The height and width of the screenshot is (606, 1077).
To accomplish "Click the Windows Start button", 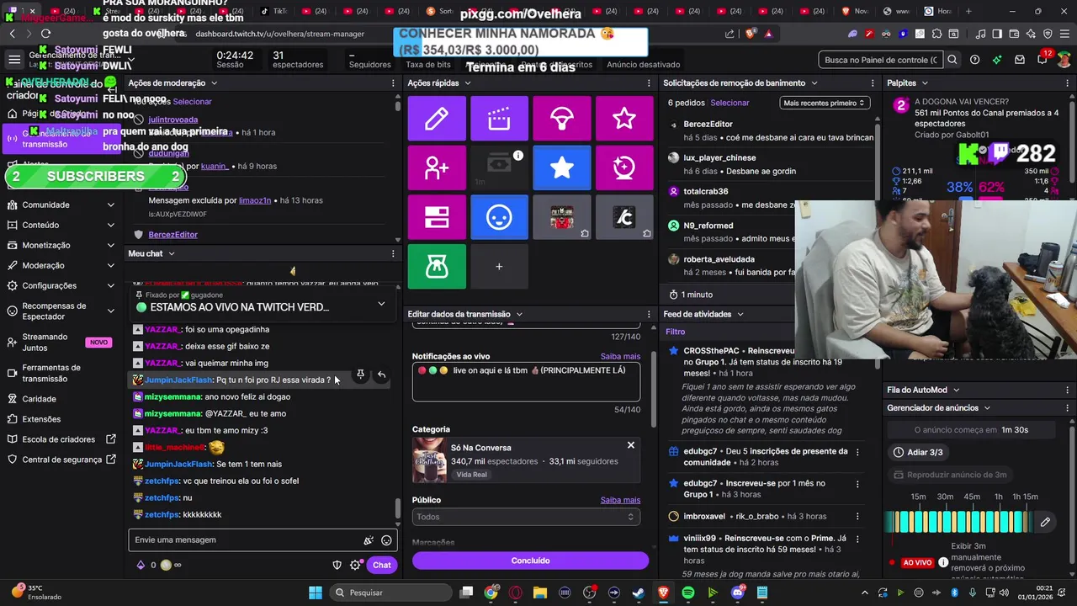I will click(316, 593).
